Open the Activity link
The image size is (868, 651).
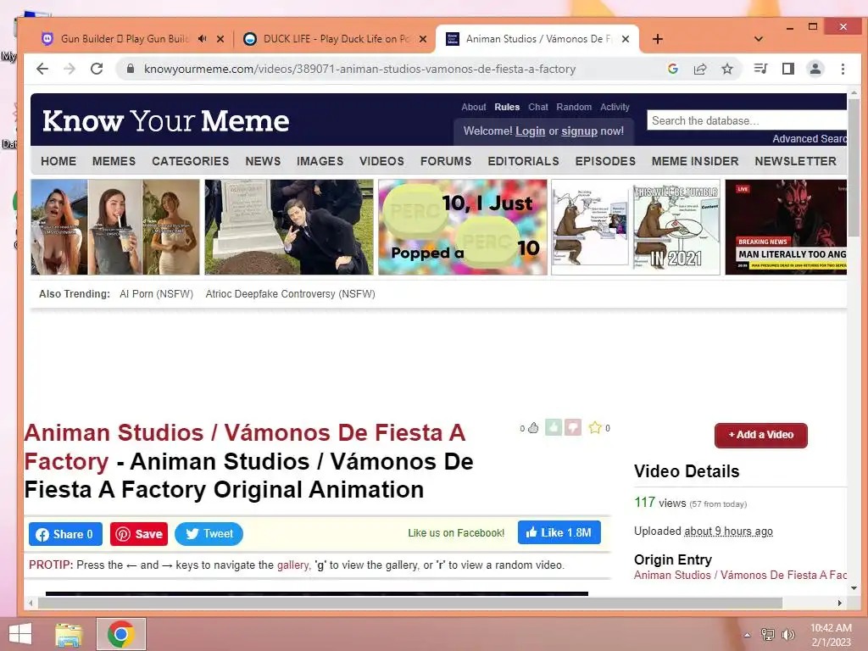click(615, 107)
